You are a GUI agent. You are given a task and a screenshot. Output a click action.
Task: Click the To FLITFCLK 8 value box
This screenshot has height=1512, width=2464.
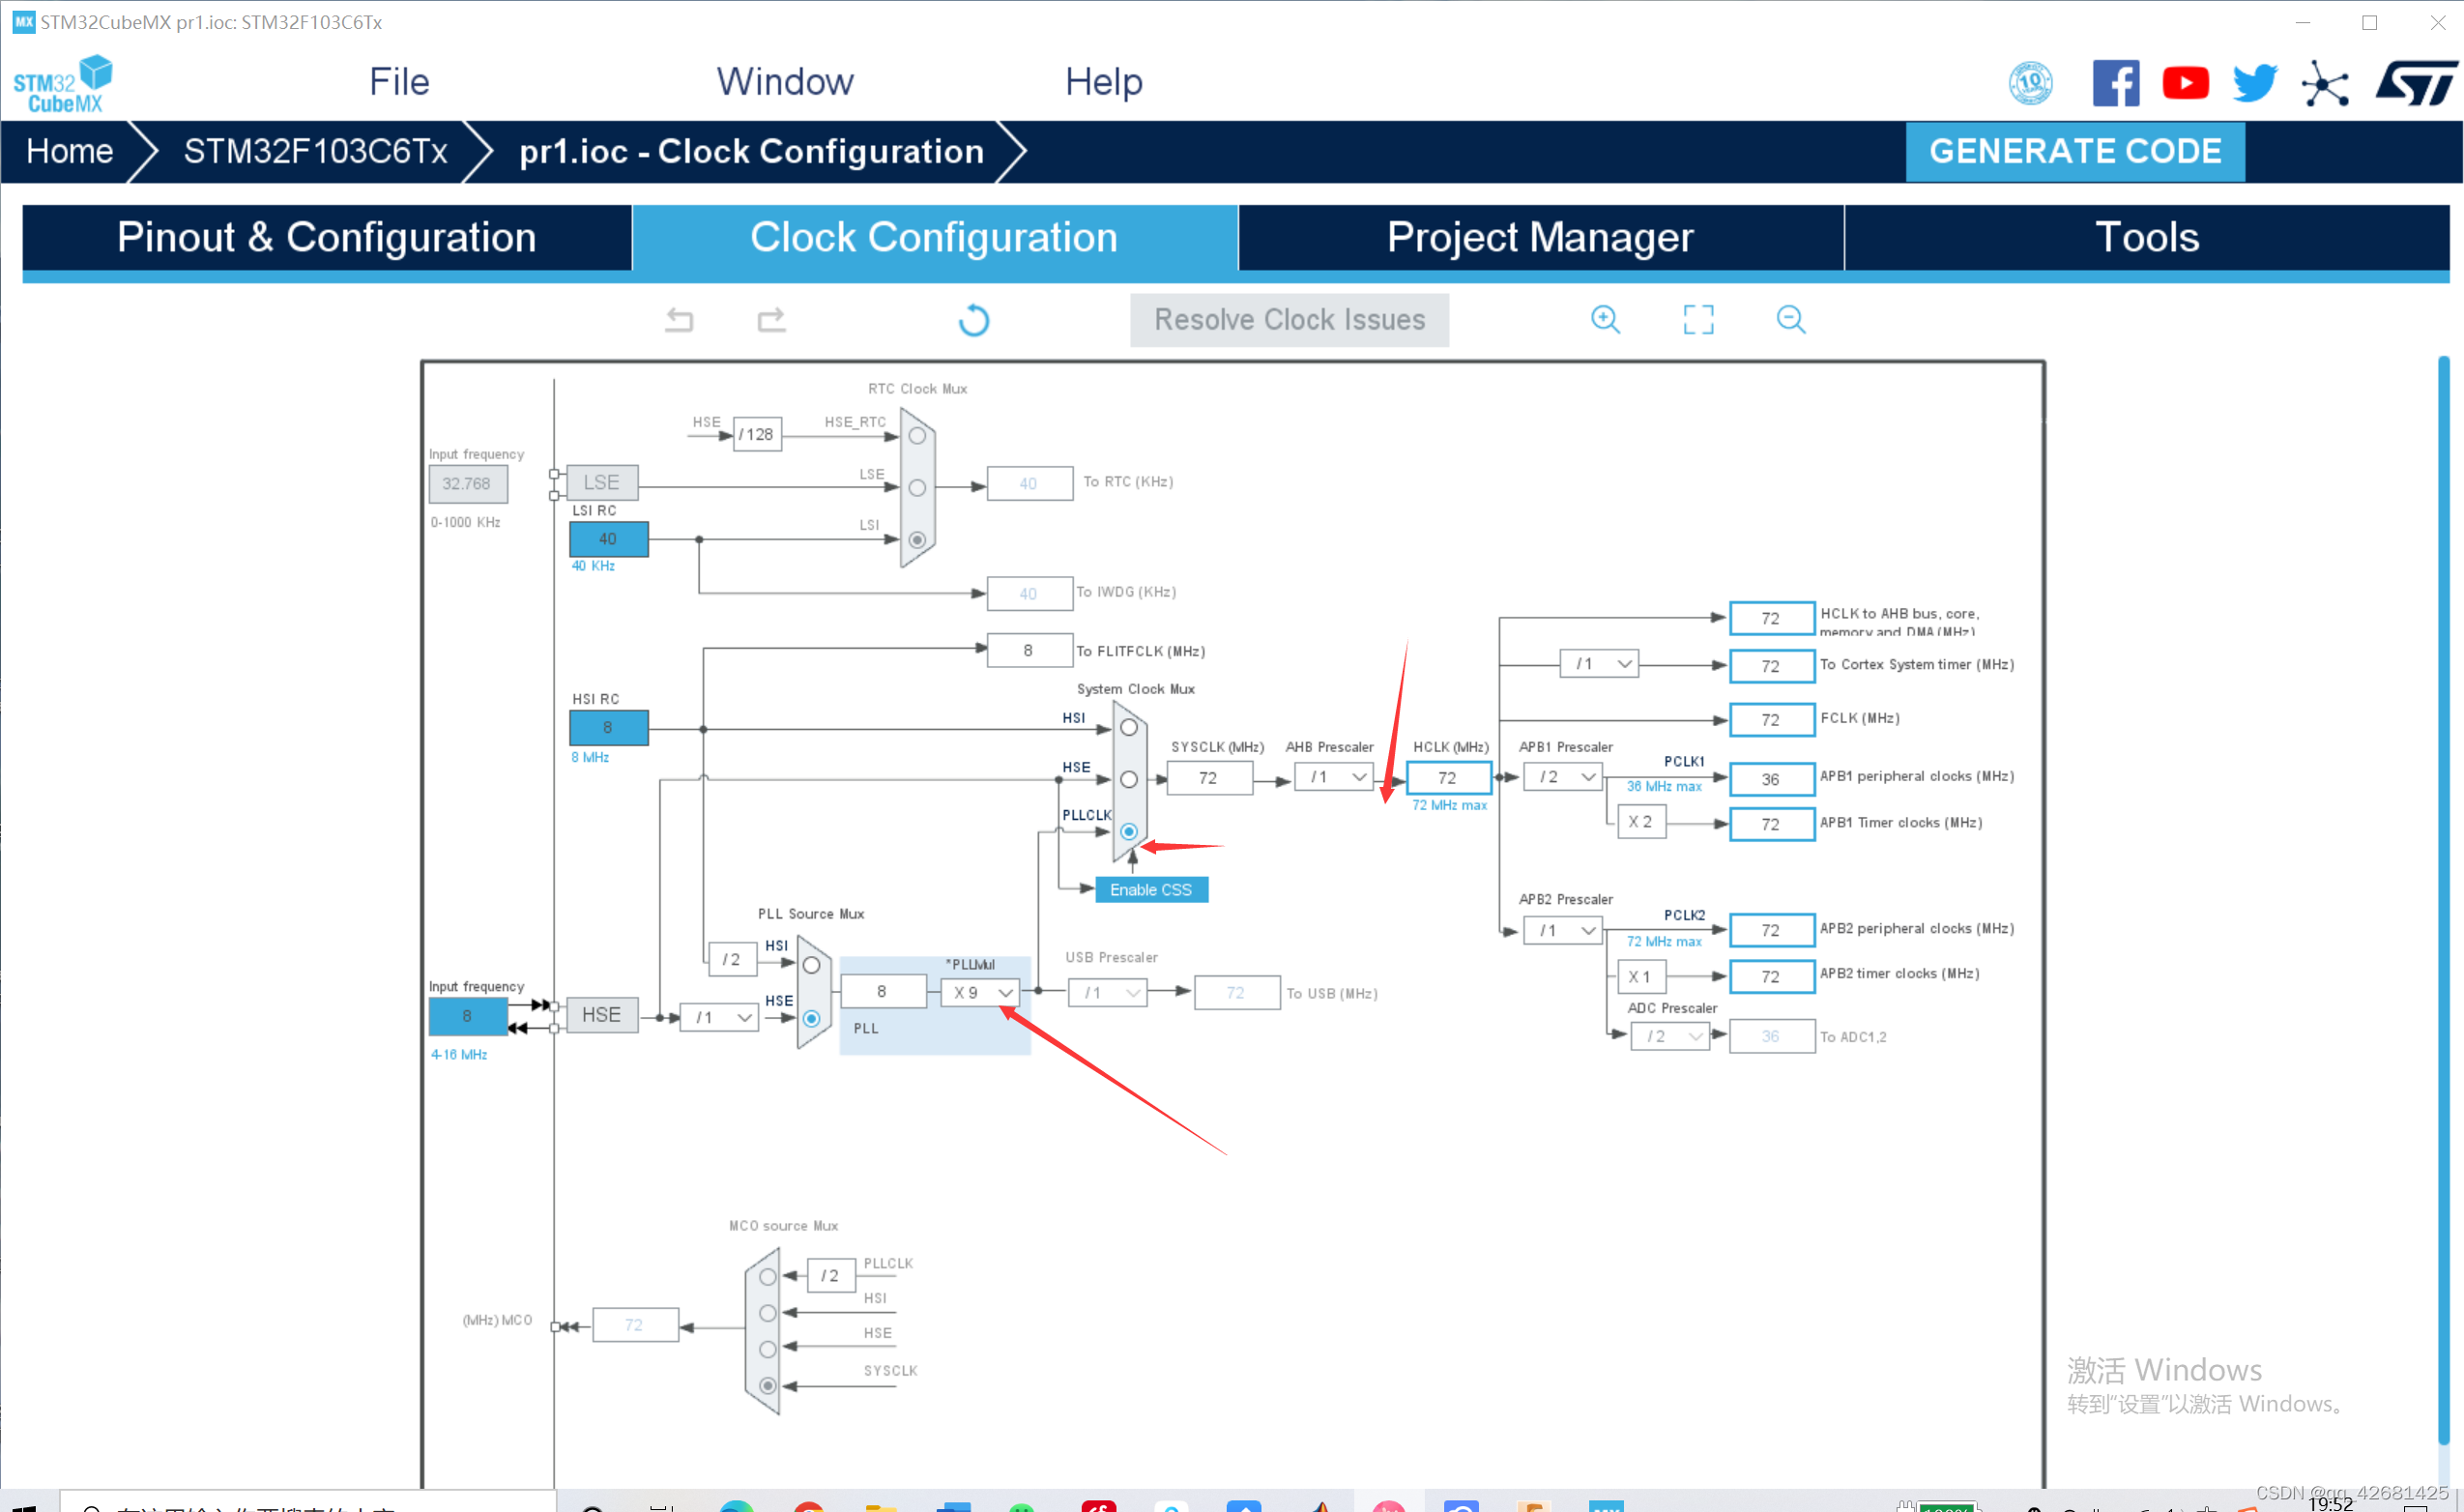[x=1029, y=651]
